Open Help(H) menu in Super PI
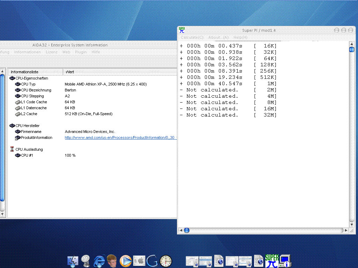Viewport: 358px width, 268px height. 241,37
